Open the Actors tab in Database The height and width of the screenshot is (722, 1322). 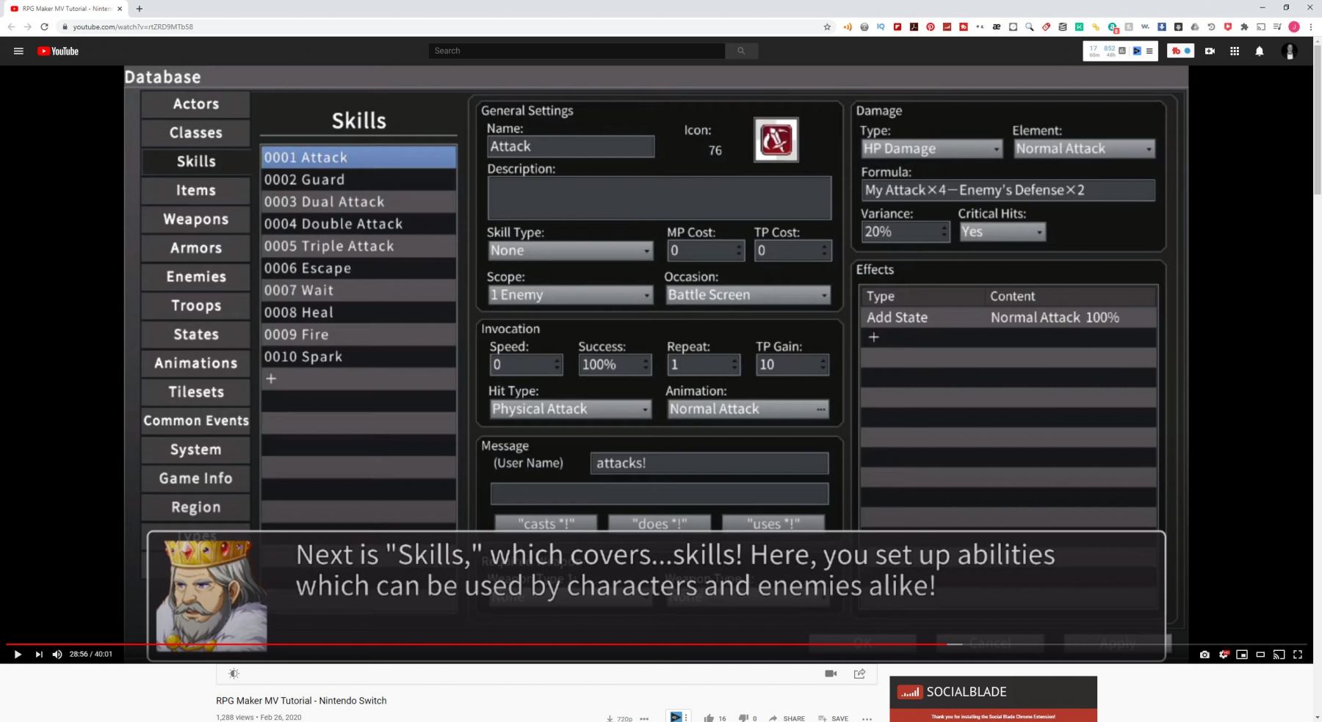pos(196,104)
